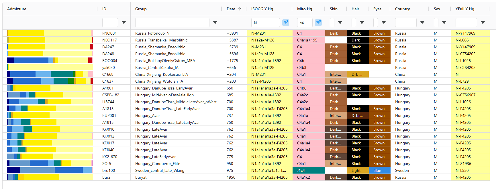Open the Skin column filter icon
Viewport: 496px width, 189px height.
[340, 23]
